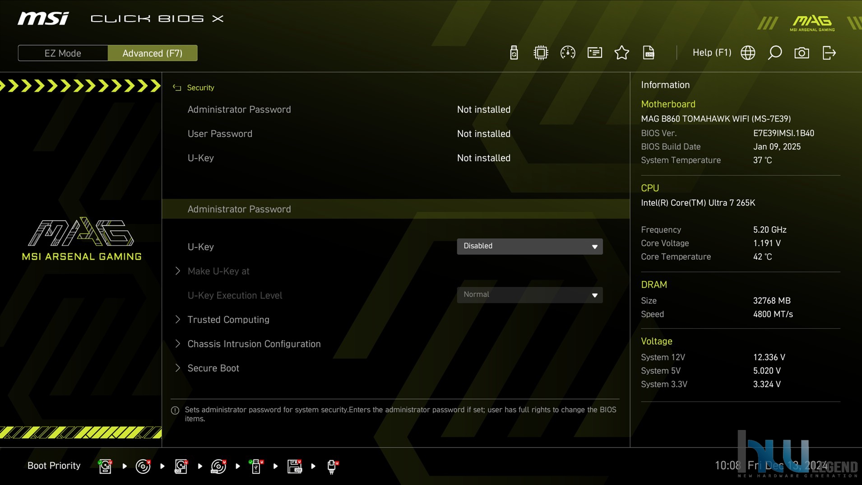Click the U-Key setting label

[200, 247]
